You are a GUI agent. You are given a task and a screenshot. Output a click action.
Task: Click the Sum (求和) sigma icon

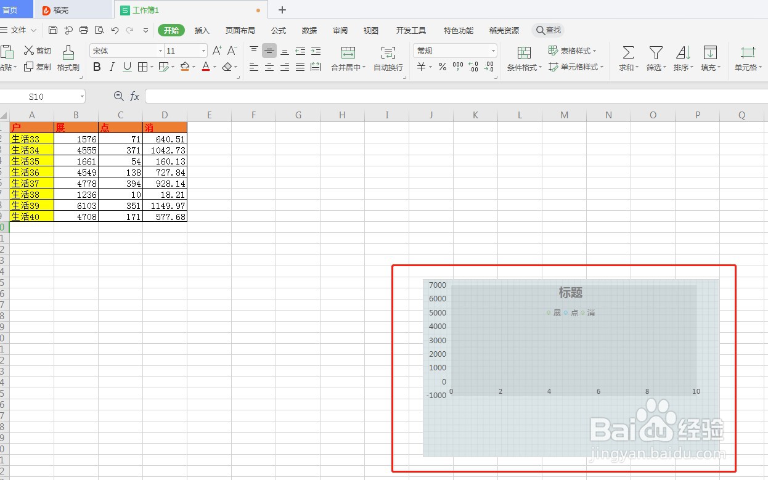point(628,52)
